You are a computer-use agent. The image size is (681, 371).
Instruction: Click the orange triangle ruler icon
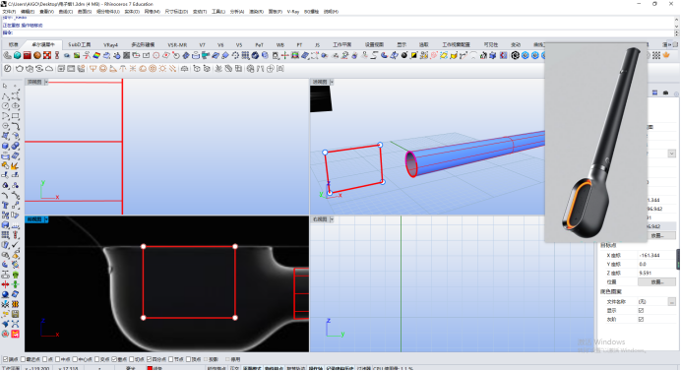[113, 69]
